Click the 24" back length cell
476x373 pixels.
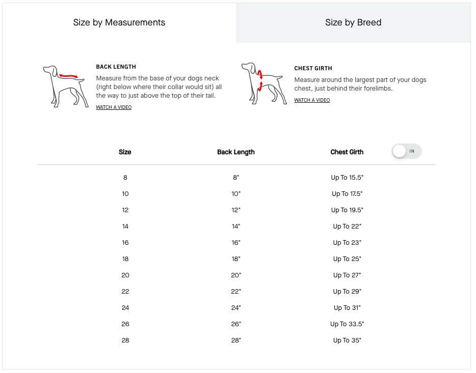click(x=236, y=308)
